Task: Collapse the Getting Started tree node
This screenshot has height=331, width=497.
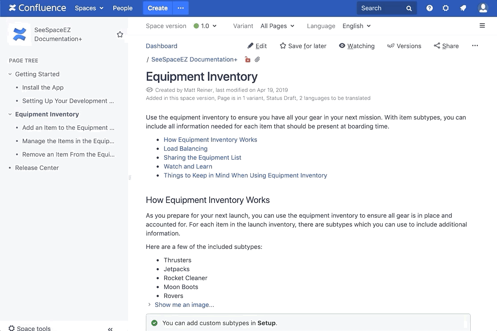Action: coord(10,74)
